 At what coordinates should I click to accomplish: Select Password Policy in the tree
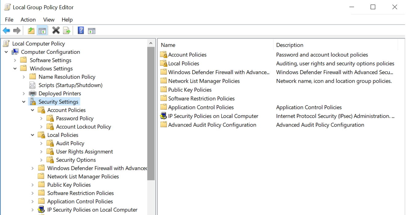tap(75, 118)
